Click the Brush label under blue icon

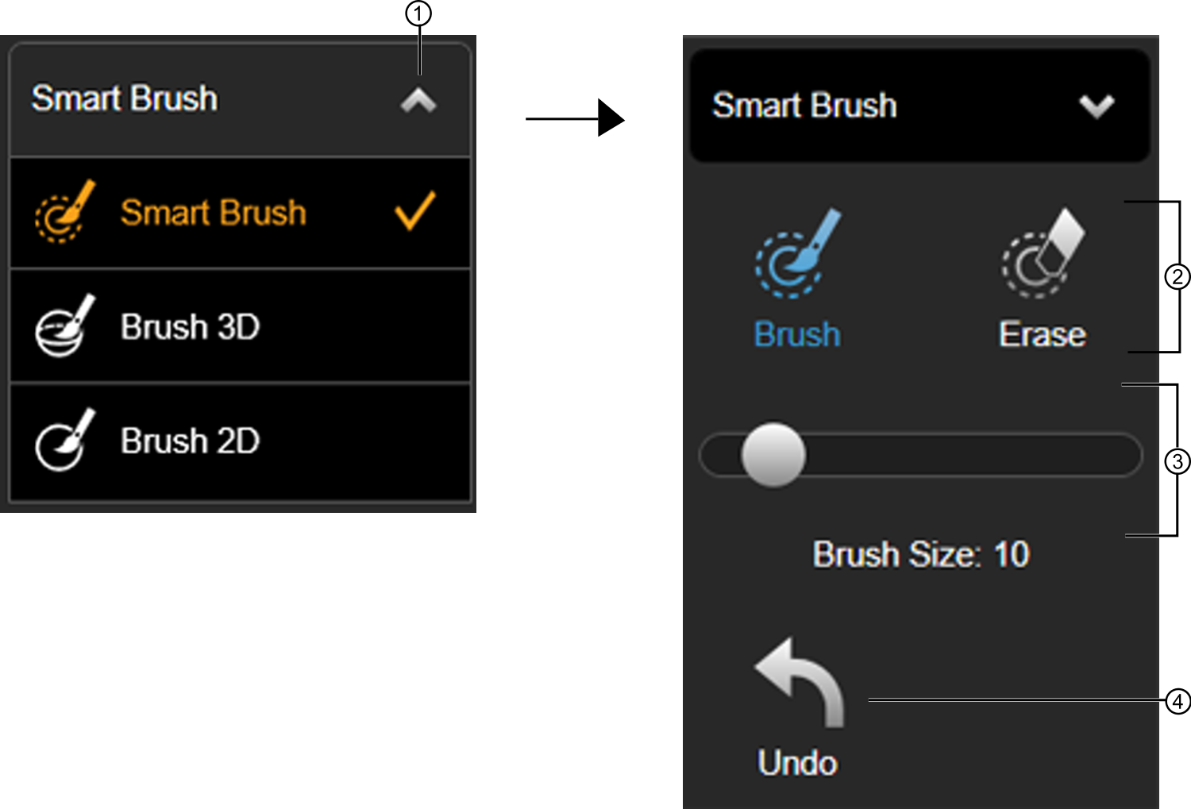click(797, 334)
